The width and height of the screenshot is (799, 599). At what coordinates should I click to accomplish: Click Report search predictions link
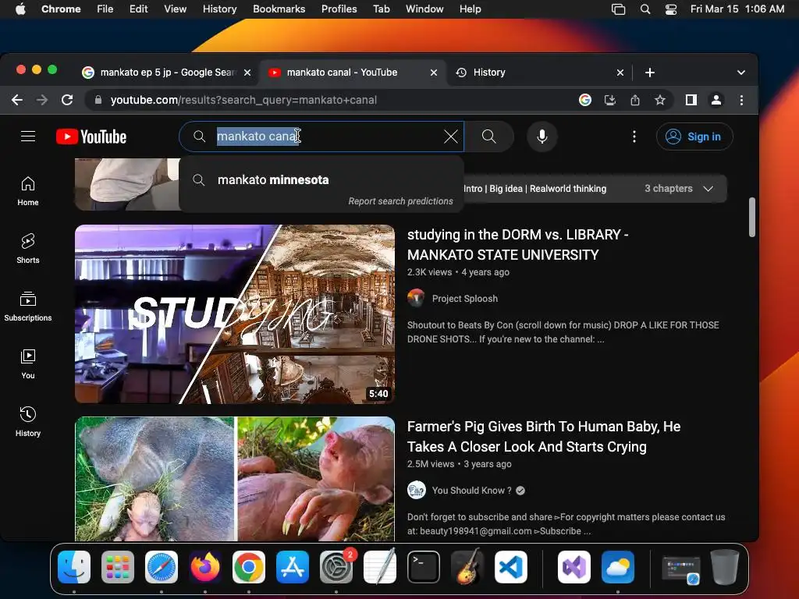click(400, 201)
